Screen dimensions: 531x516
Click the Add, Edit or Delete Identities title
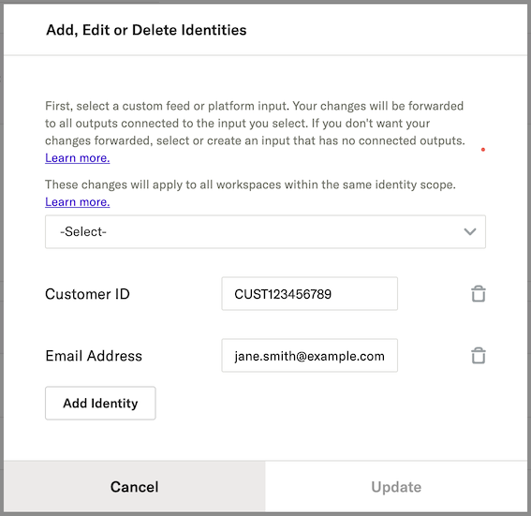click(146, 30)
